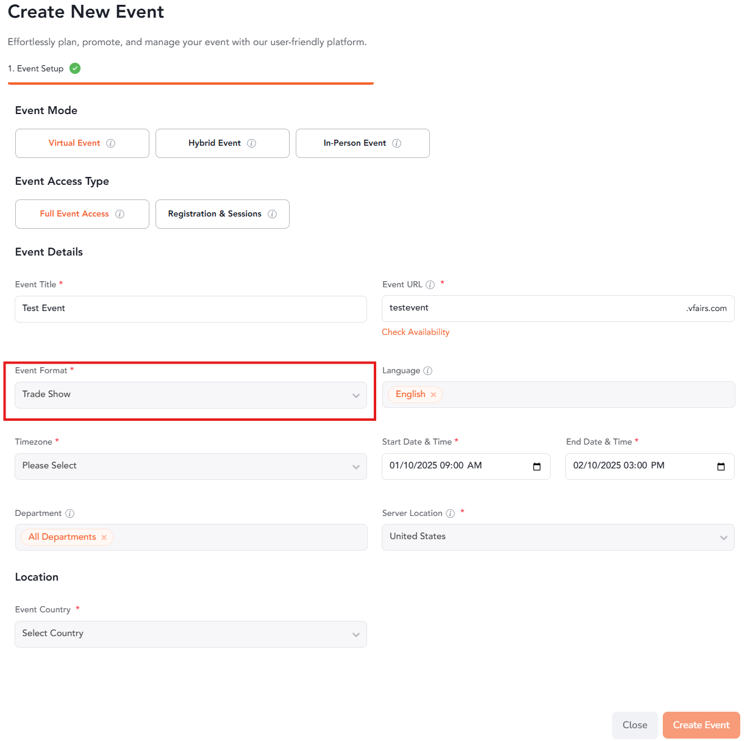Open the Language info tooltip icon
Image resolution: width=750 pixels, height=741 pixels.
pos(427,370)
